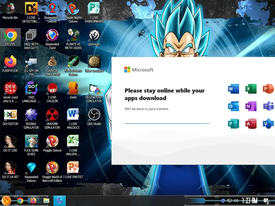This screenshot has width=275, height=206.
Task: Open the Santa elf bowling shortcut
Action: tap(31, 145)
